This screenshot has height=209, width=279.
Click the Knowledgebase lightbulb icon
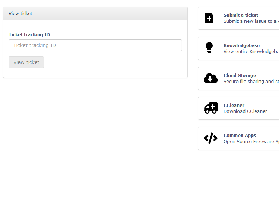[x=209, y=48]
